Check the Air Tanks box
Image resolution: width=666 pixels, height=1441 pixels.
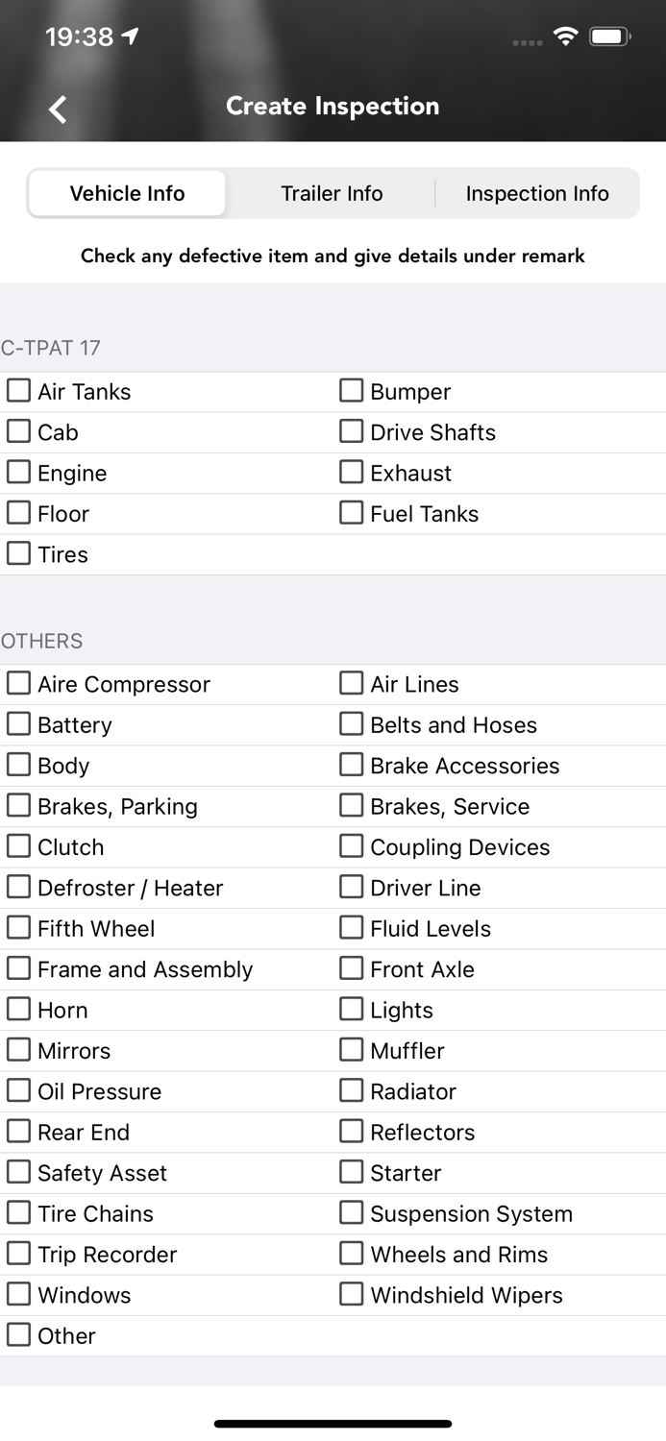pyautogui.click(x=19, y=390)
